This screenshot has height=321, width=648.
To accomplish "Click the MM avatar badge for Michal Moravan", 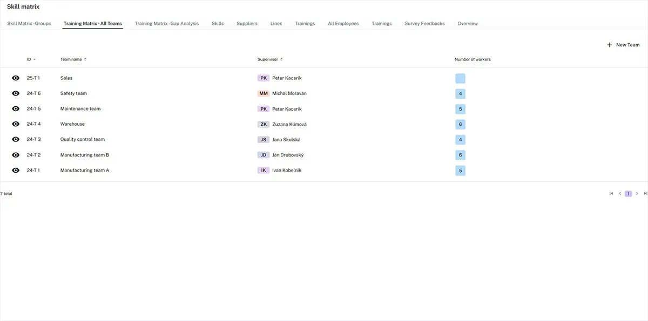I will pyautogui.click(x=264, y=93).
